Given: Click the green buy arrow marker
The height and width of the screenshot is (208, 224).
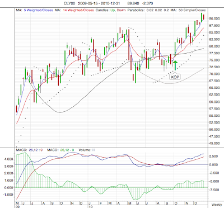Looking at the screenshot, I should [175, 65].
